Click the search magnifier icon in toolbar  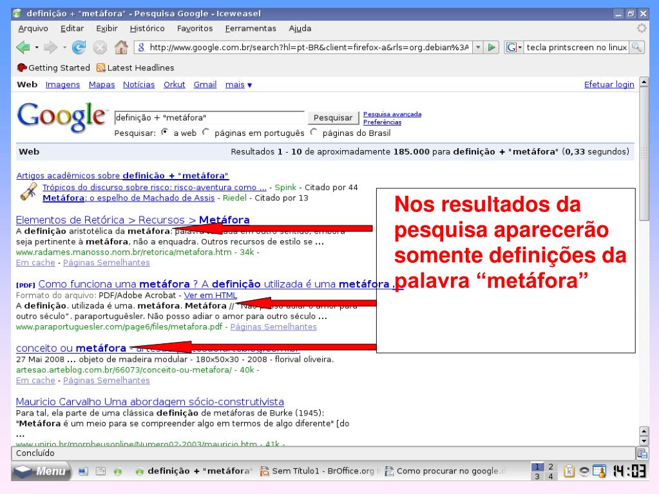pyautogui.click(x=636, y=47)
